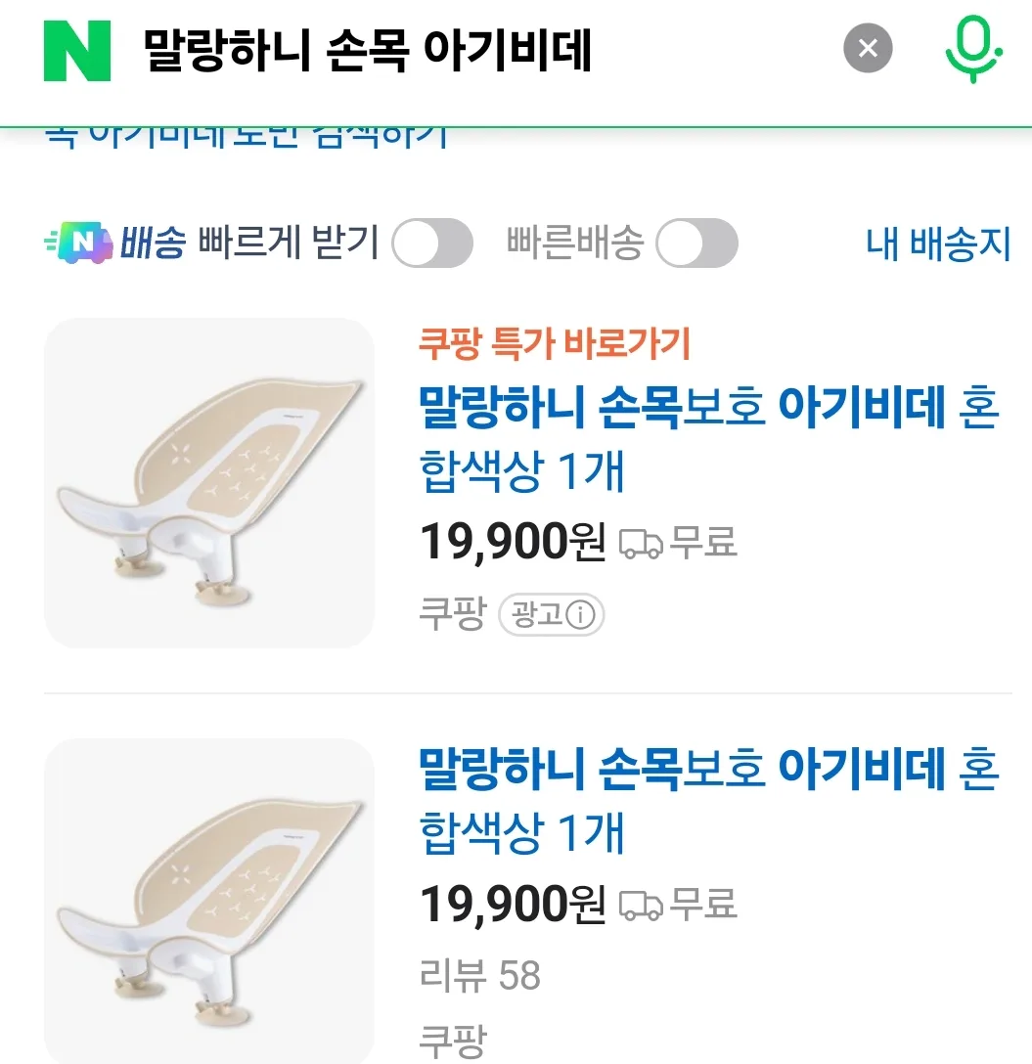Enable the N배송 빠르게 받기 switch
Viewport: 1032px width, 1064px height.
tap(432, 244)
